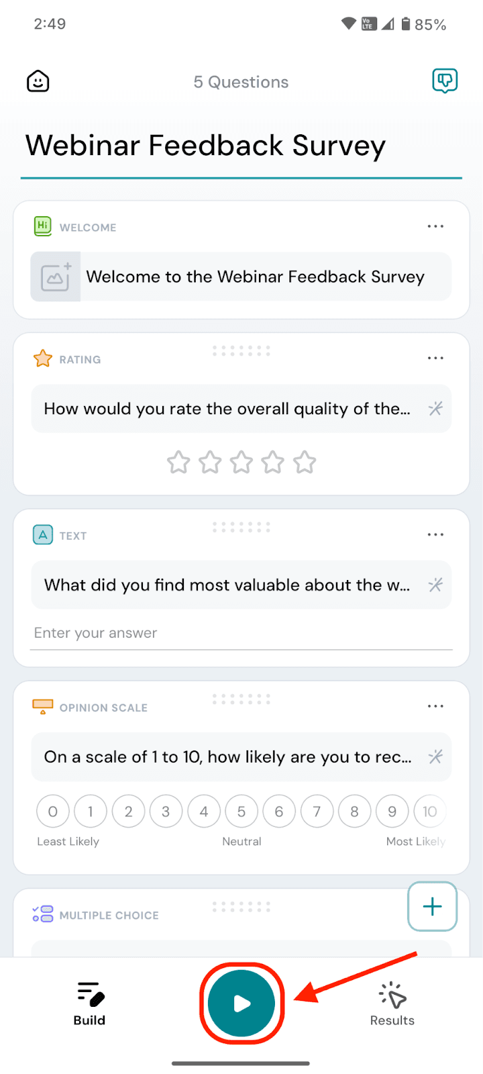Switch to the Results tab
The height and width of the screenshot is (1074, 483).
coord(392,1004)
